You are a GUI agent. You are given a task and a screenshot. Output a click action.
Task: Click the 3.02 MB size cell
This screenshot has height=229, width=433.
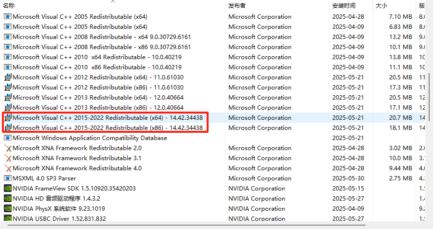pyautogui.click(x=400, y=148)
